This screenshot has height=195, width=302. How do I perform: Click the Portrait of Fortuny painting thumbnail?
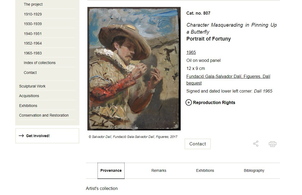click(x=134, y=69)
